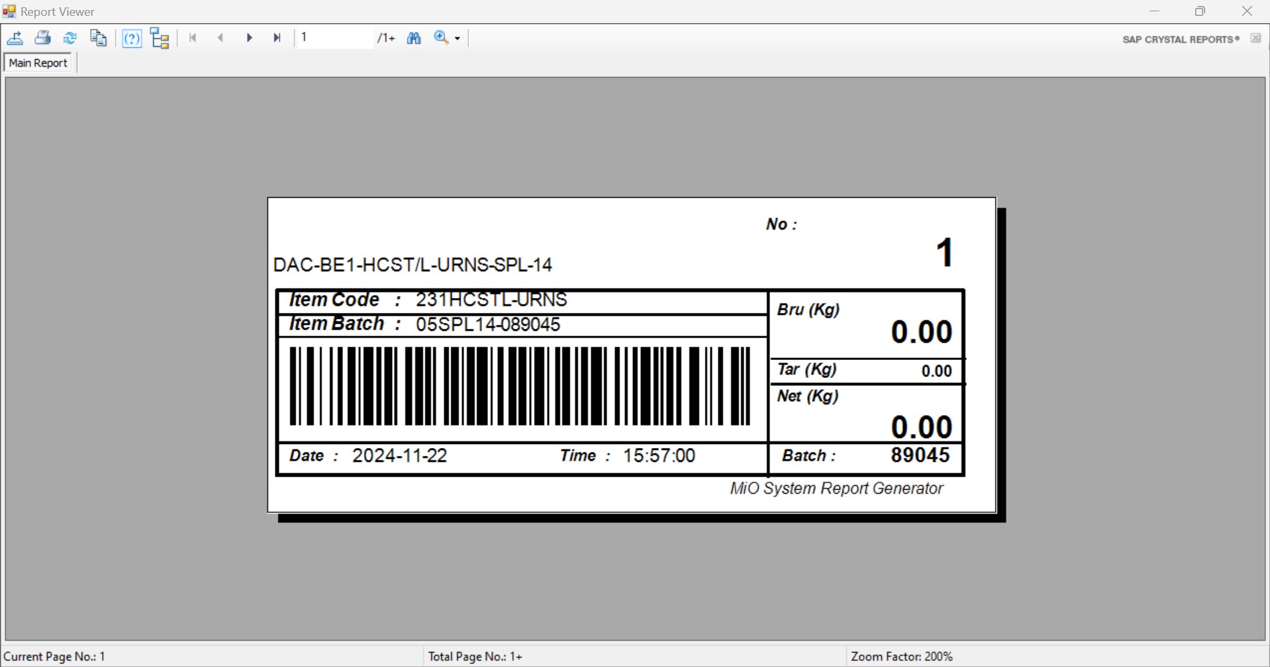Click the Copy icon in the toolbar
The image size is (1270, 667).
click(x=99, y=38)
